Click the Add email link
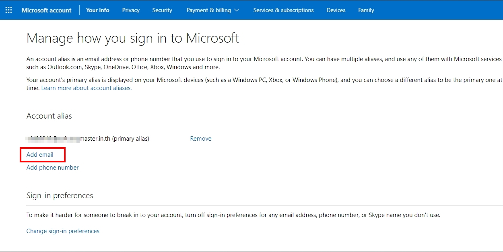The image size is (503, 252). pos(40,155)
